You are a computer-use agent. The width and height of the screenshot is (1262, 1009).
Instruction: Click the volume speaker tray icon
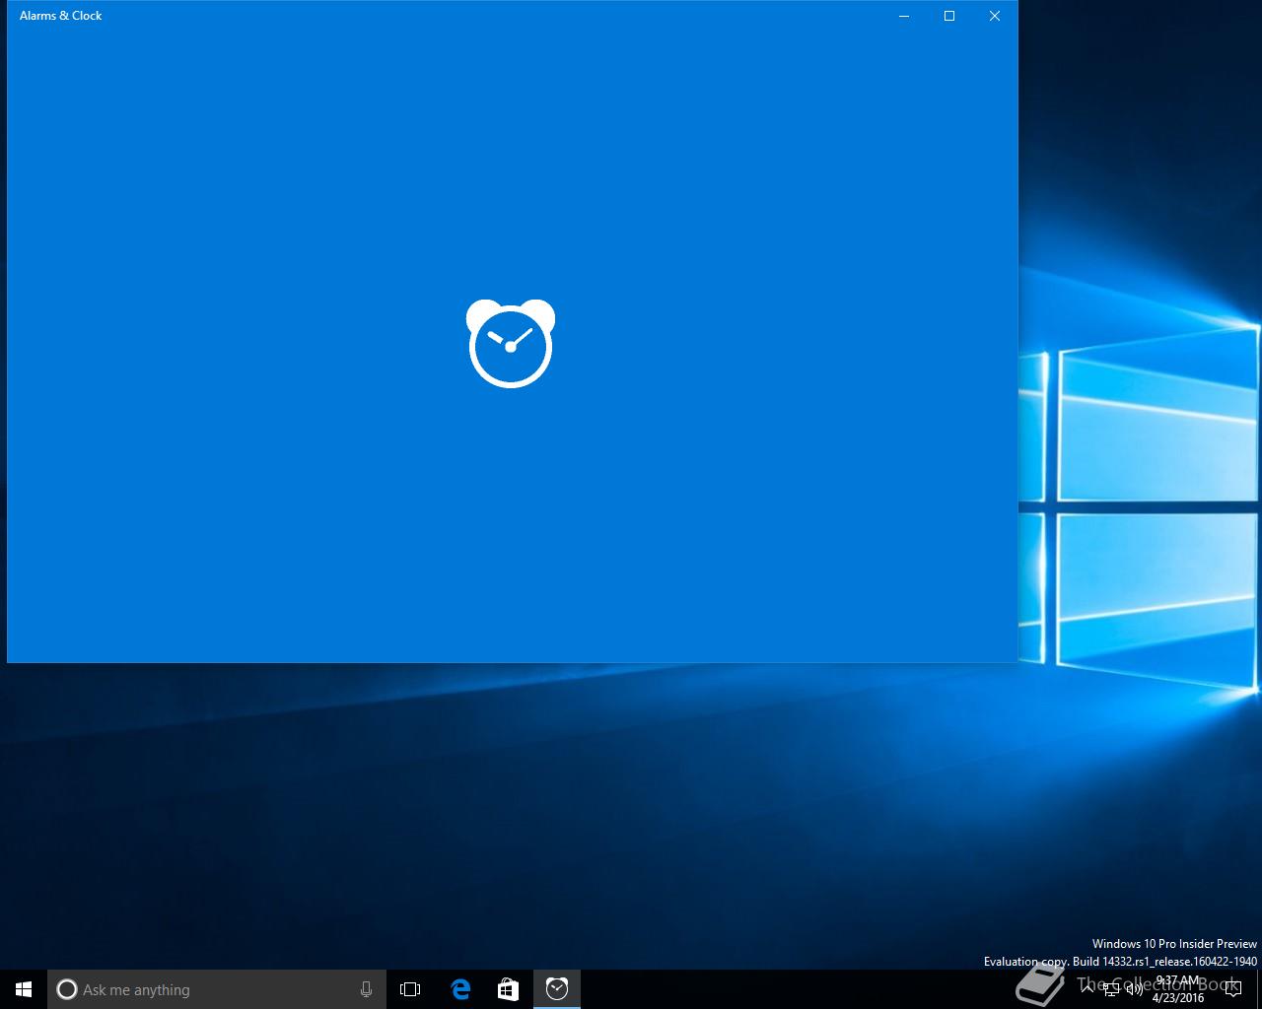tap(1134, 989)
